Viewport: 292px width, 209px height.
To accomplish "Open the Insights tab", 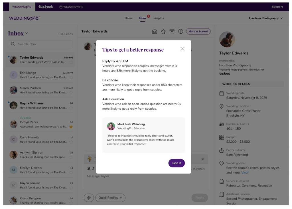I will tap(159, 18).
